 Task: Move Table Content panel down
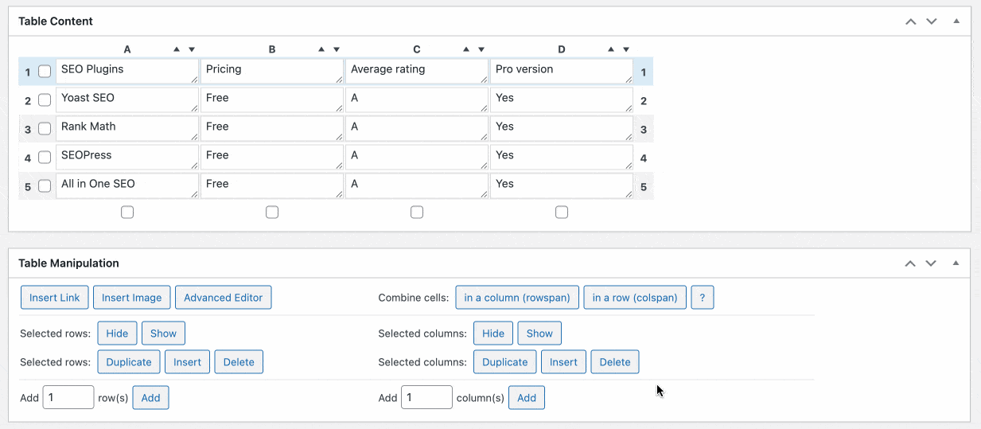tap(932, 21)
